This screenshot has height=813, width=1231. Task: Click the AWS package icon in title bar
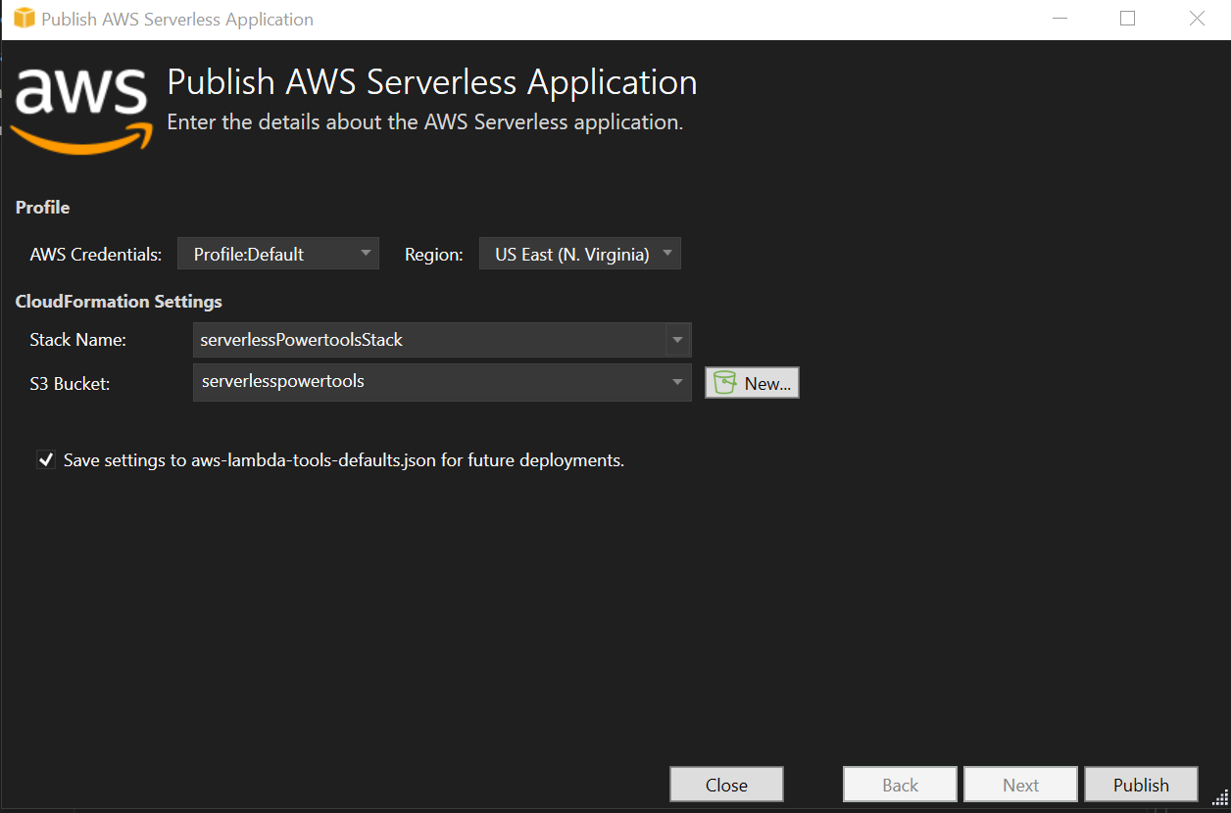coord(23,18)
